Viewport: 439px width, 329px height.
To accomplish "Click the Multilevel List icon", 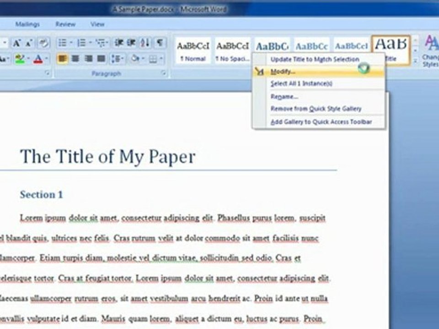I will pos(101,43).
